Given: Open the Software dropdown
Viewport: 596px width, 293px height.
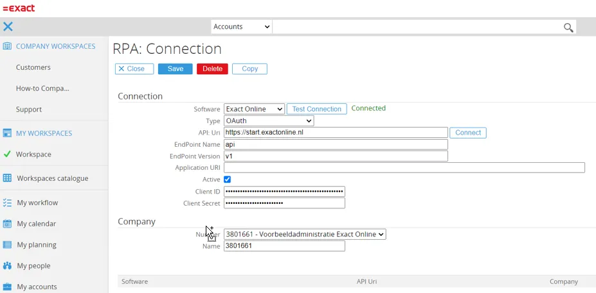Looking at the screenshot, I should (x=254, y=109).
